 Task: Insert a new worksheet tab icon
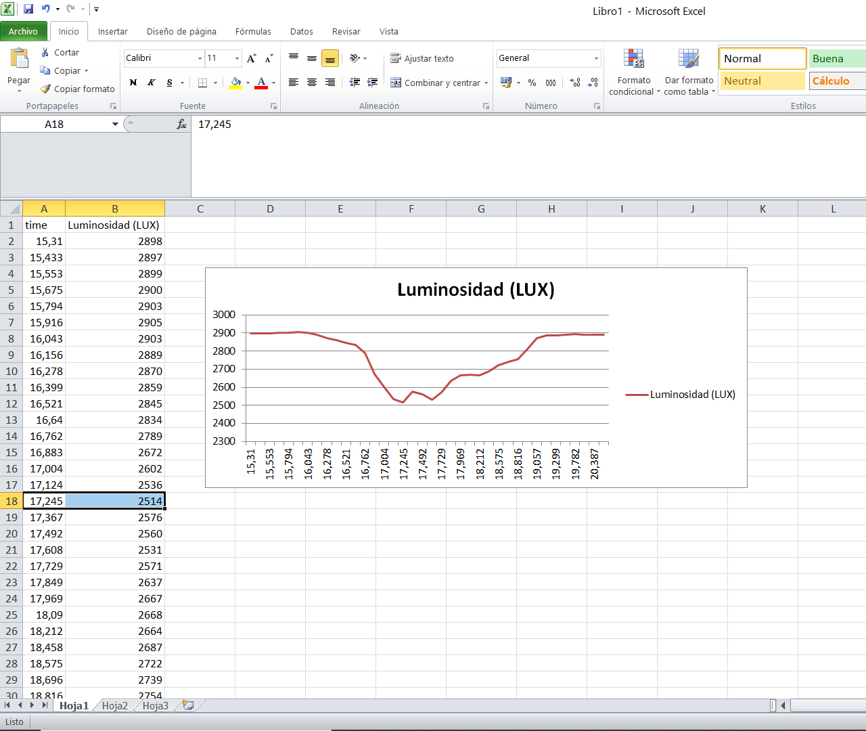click(188, 705)
